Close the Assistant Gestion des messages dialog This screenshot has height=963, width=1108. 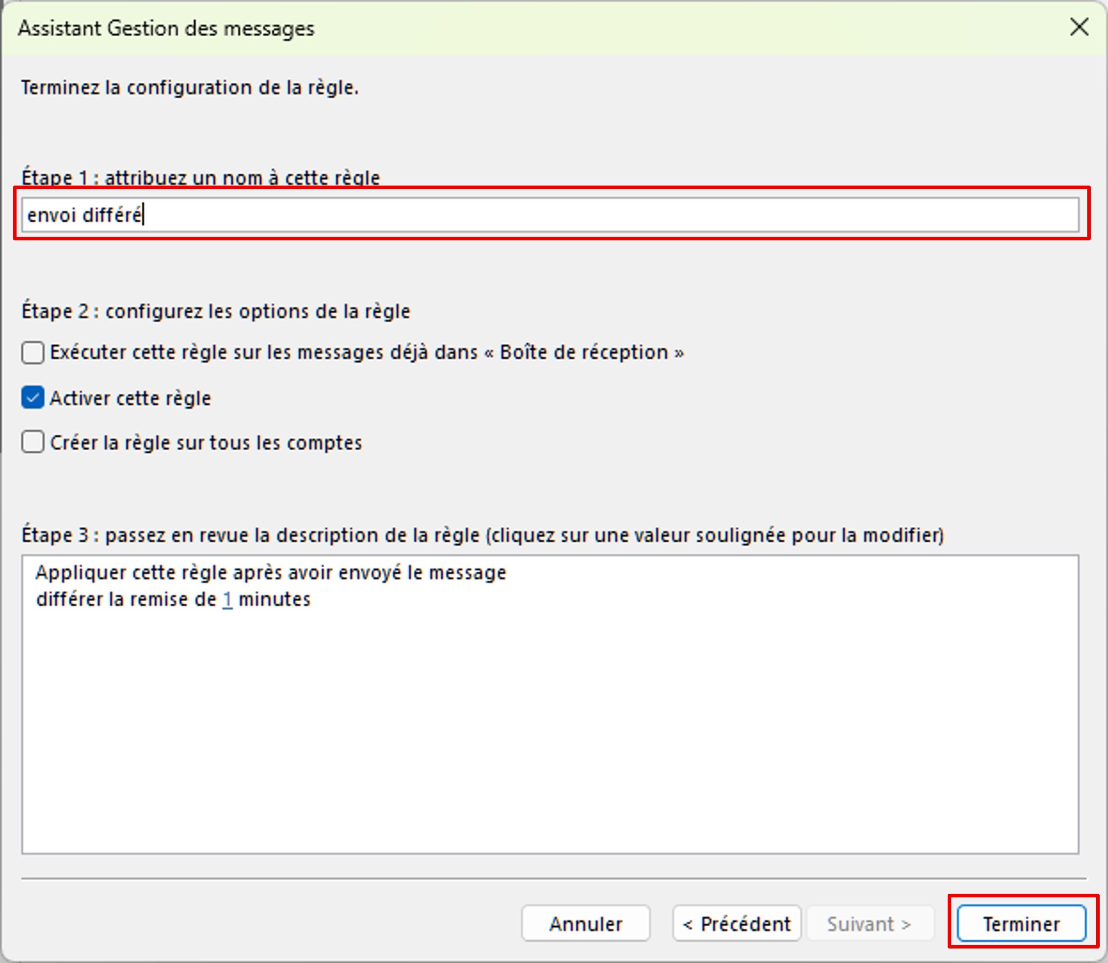(x=1079, y=27)
